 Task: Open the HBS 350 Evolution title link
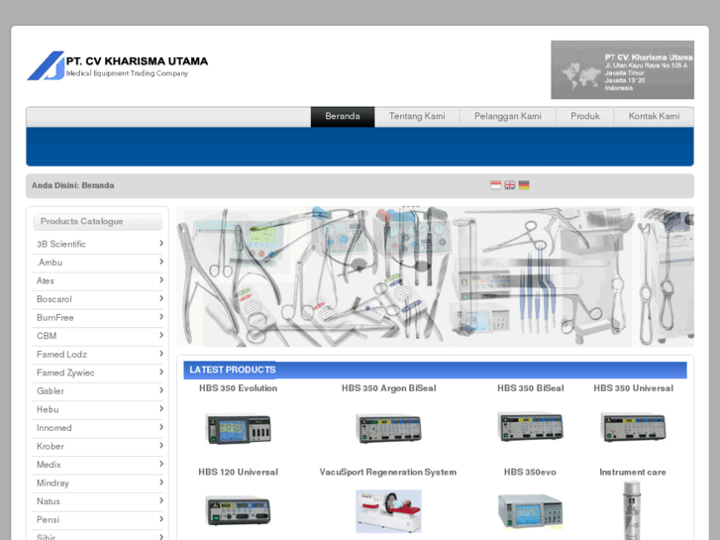[239, 388]
